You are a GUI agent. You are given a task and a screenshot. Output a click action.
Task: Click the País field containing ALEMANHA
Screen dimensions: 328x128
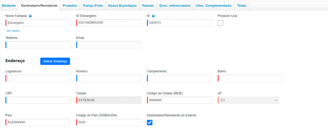pyautogui.click(x=38, y=122)
